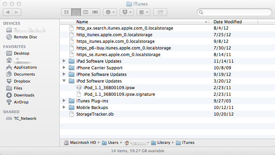Open the gear Action menu
275x155 pixels.
[x=110, y=12]
